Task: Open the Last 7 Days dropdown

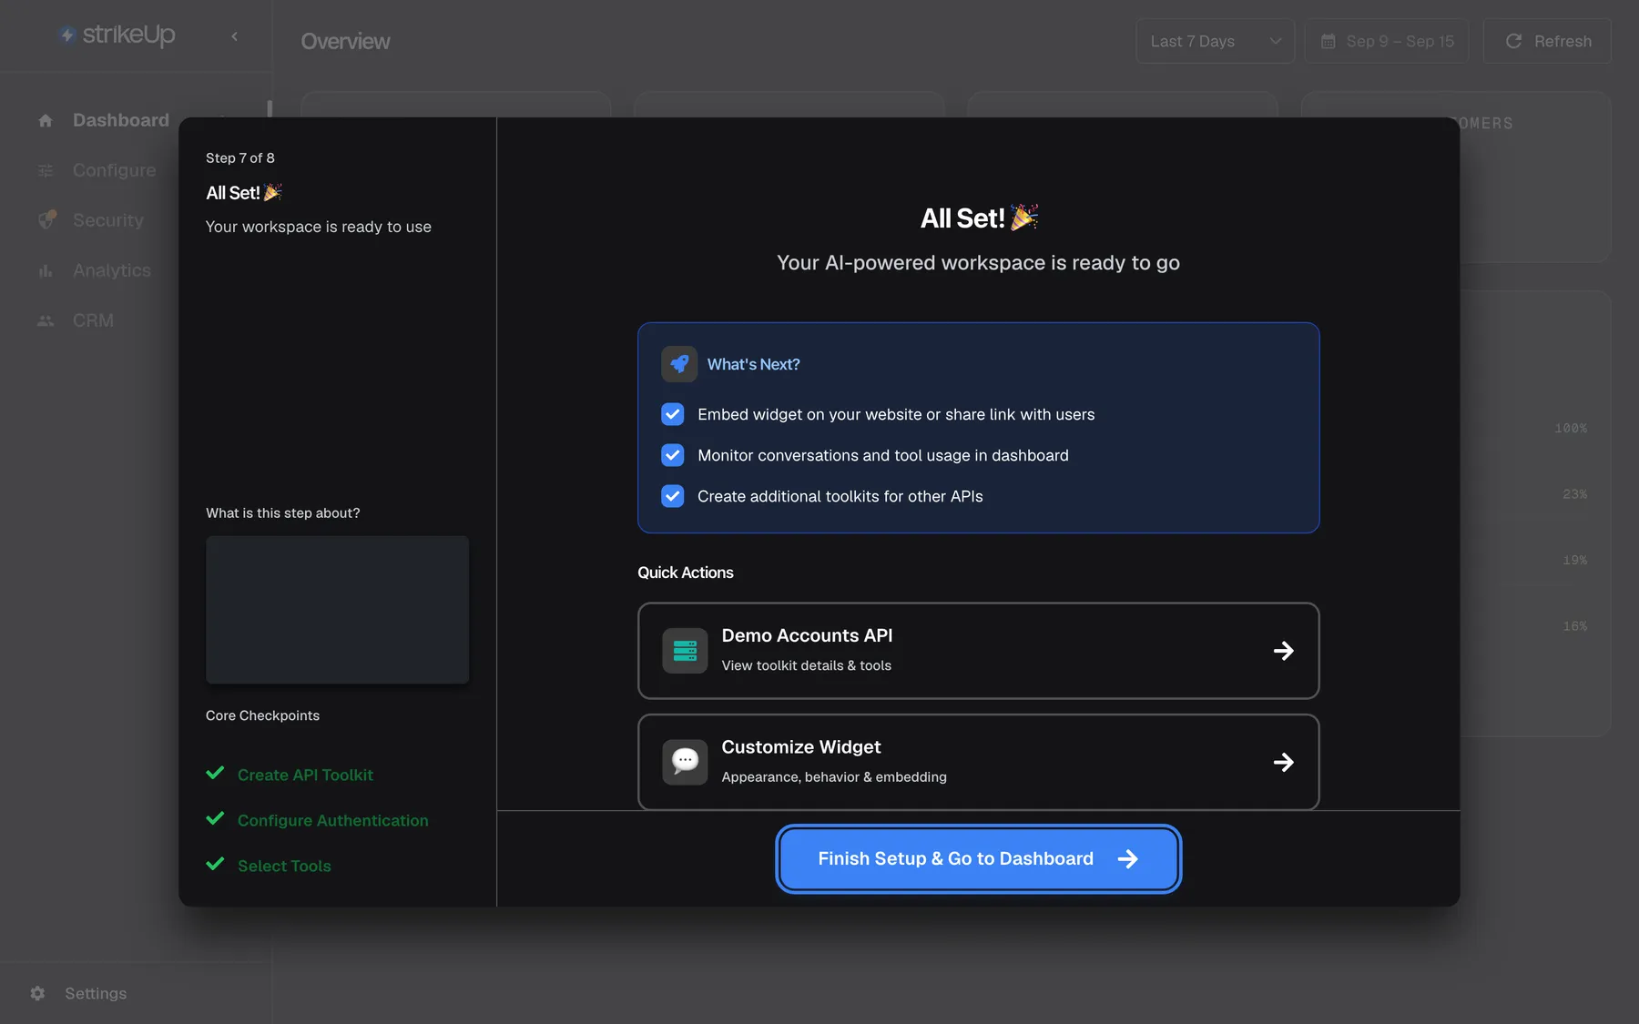Action: pyautogui.click(x=1215, y=41)
